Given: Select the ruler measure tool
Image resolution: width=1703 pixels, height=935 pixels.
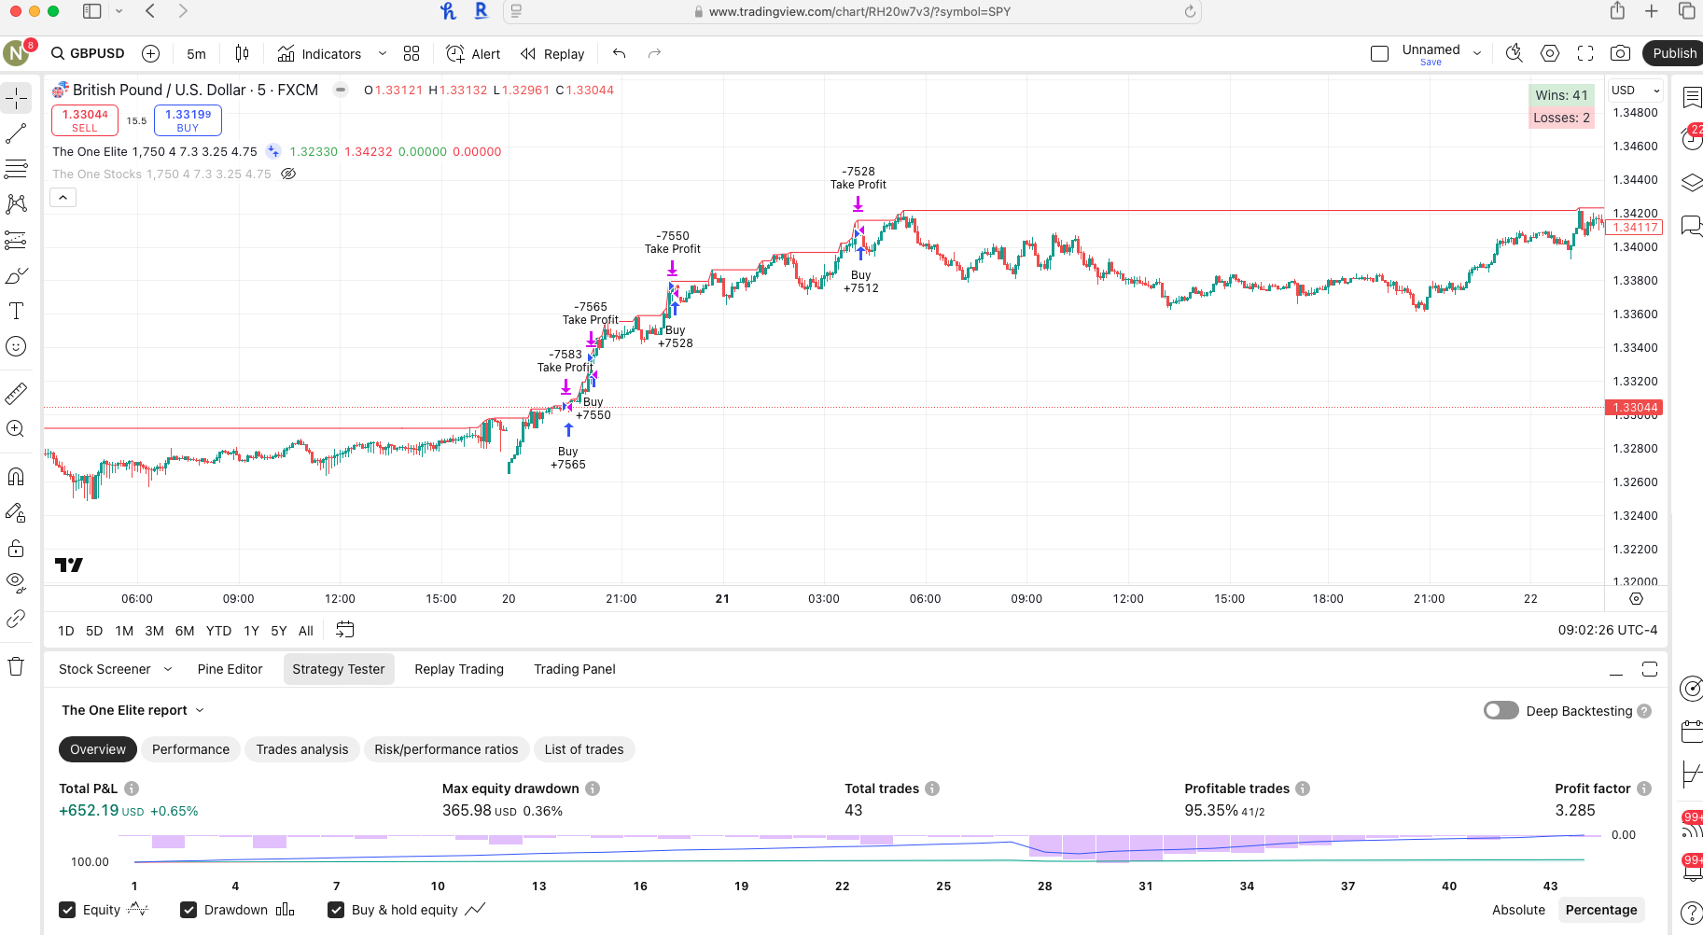Looking at the screenshot, I should (x=16, y=394).
